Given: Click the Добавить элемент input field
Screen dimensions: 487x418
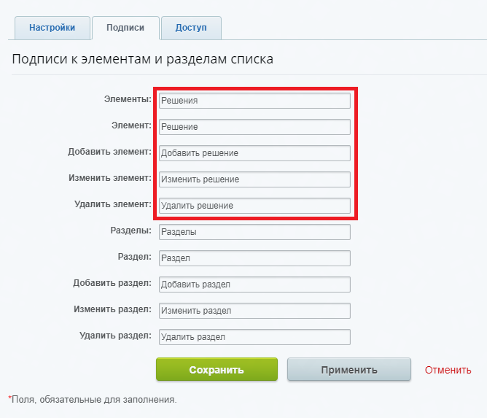Looking at the screenshot, I should pos(254,153).
